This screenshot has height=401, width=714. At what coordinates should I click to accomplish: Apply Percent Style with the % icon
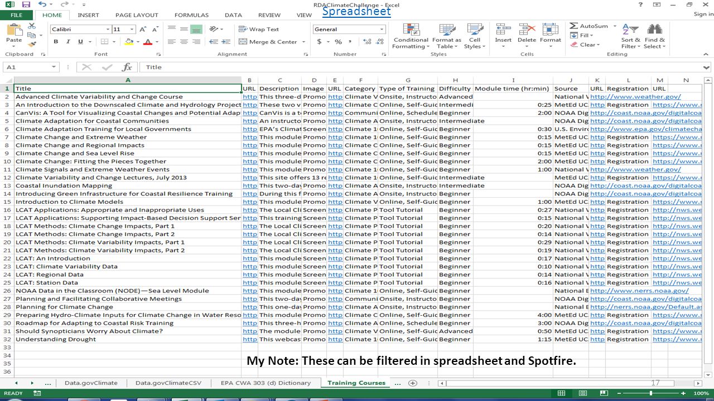pos(338,42)
